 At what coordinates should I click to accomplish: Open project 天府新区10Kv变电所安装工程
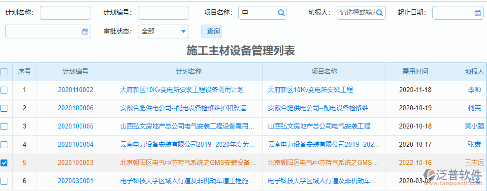[310, 90]
